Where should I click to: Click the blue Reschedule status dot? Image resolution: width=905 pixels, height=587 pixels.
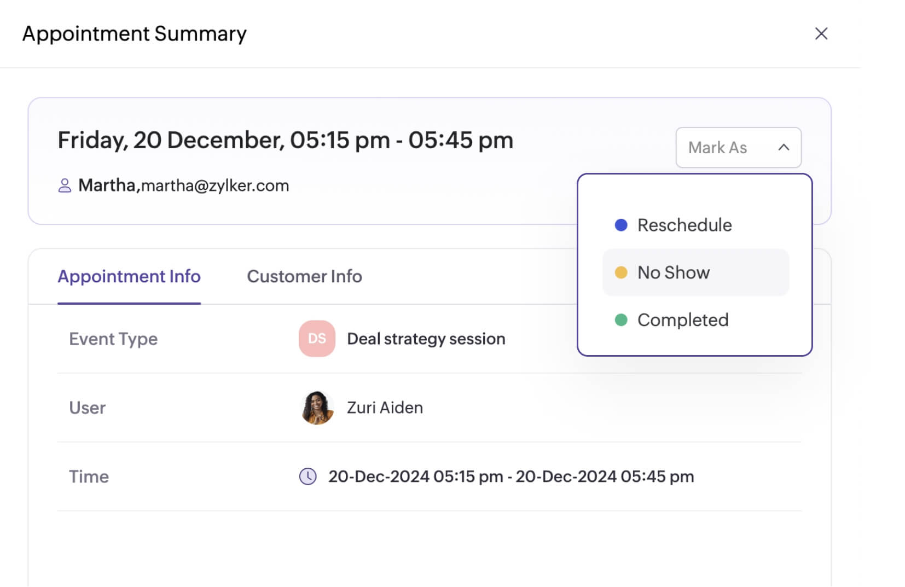coord(621,225)
